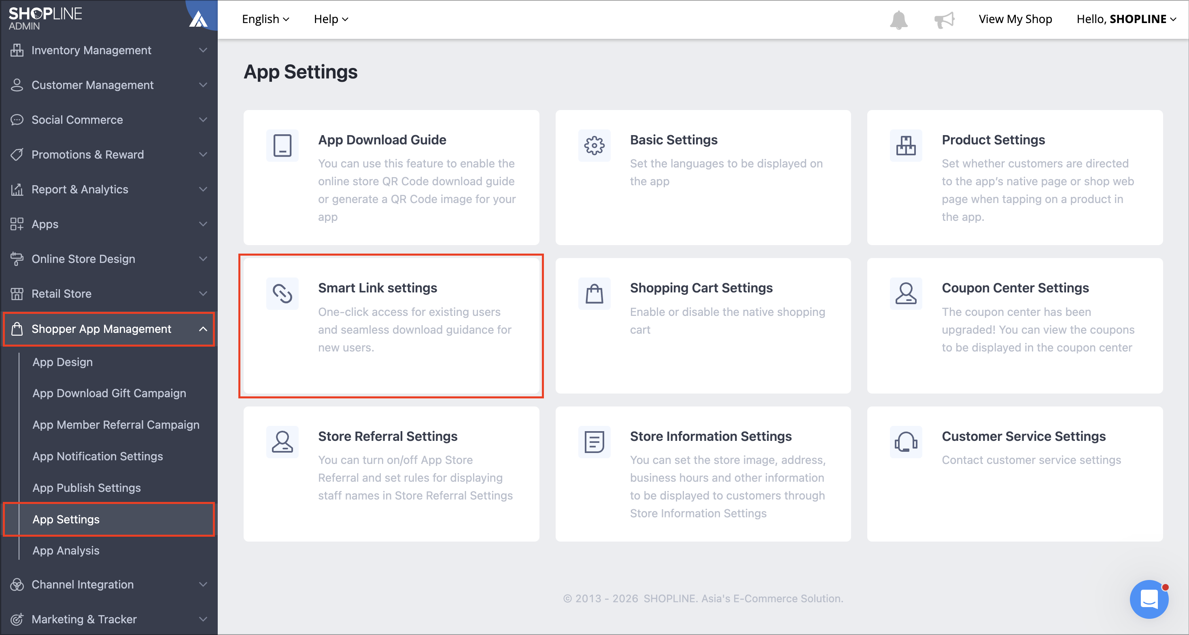Expand Channel Integration chevron
1189x635 pixels.
click(x=203, y=584)
